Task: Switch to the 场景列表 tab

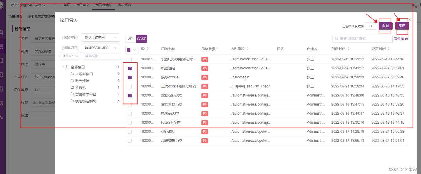Action: tap(15, 17)
